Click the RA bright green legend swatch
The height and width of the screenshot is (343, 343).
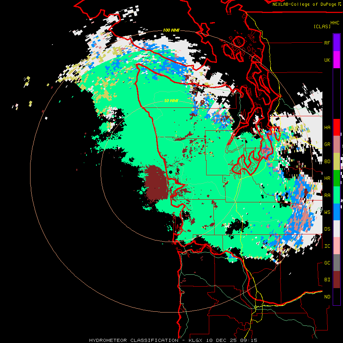coord(337,195)
